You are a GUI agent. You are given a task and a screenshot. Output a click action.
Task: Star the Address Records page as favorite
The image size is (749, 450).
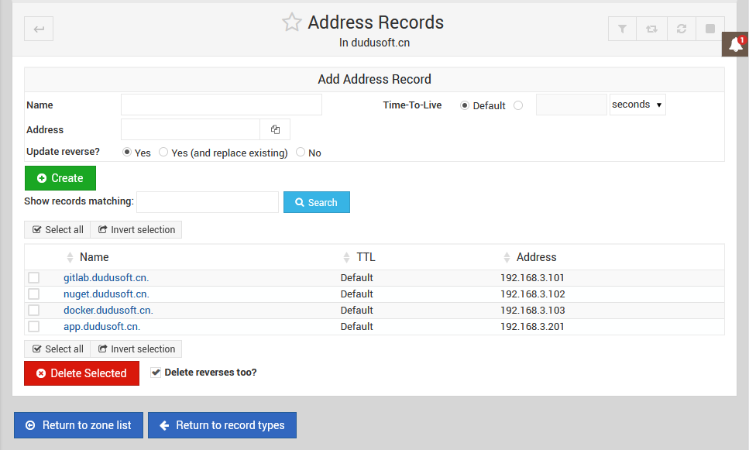[291, 22]
